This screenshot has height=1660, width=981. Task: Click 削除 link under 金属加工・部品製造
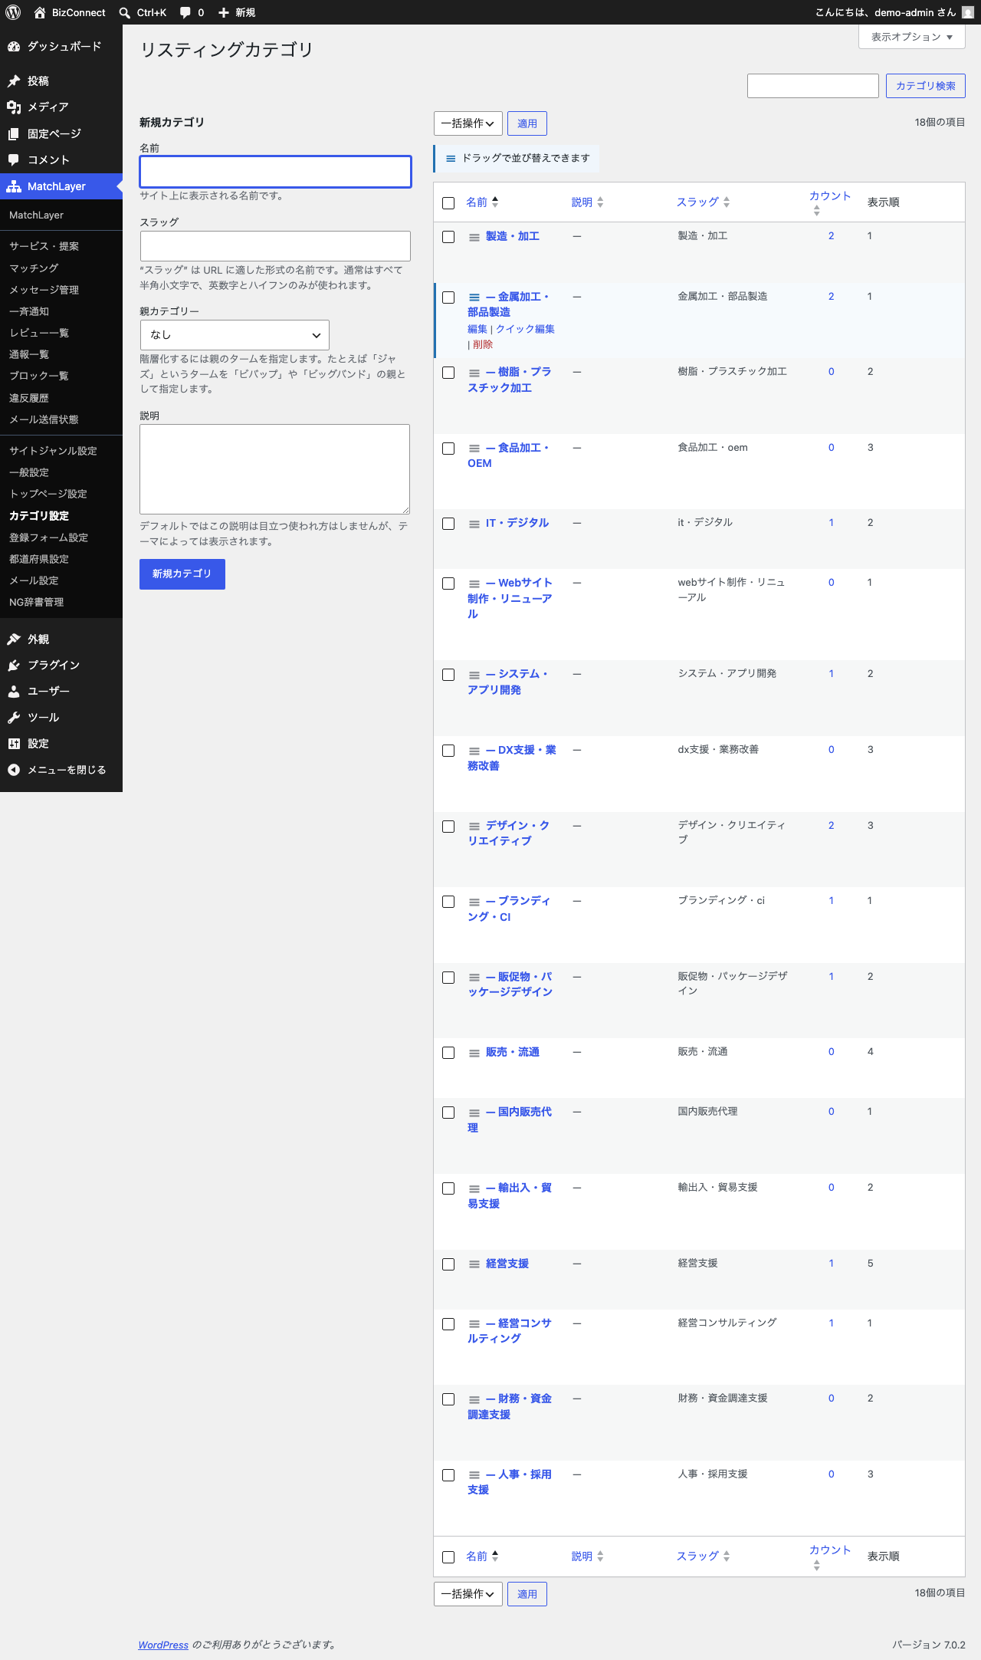click(x=483, y=345)
